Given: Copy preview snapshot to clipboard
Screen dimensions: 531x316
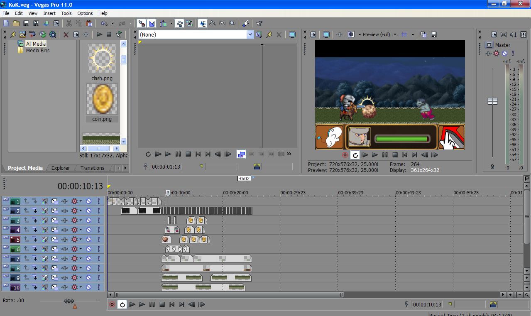Looking at the screenshot, I should [423, 34].
